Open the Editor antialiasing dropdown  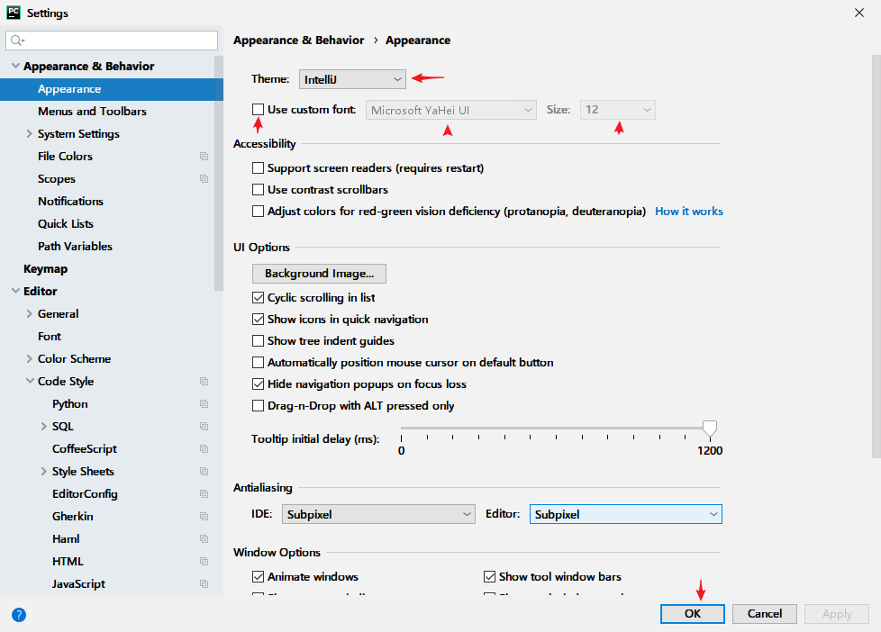coord(625,514)
